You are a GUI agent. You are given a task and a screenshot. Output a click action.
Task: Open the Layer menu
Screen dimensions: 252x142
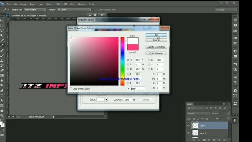tap(33, 4)
